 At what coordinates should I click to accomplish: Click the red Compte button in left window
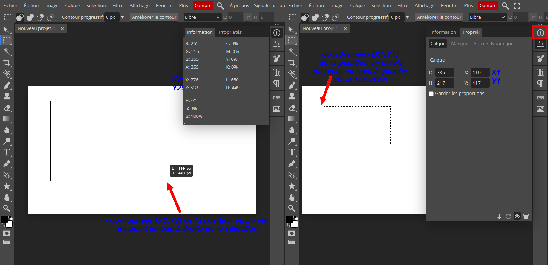pyautogui.click(x=203, y=6)
